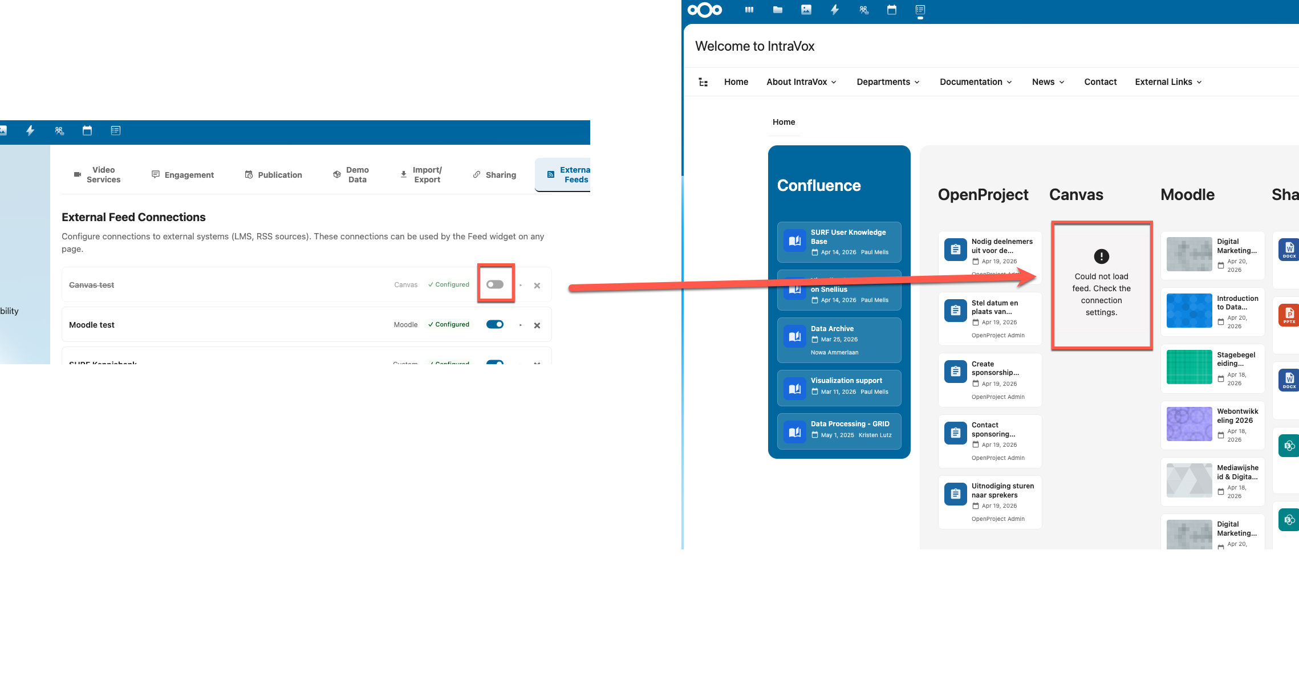Expand the Departments dropdown menu

coord(888,82)
